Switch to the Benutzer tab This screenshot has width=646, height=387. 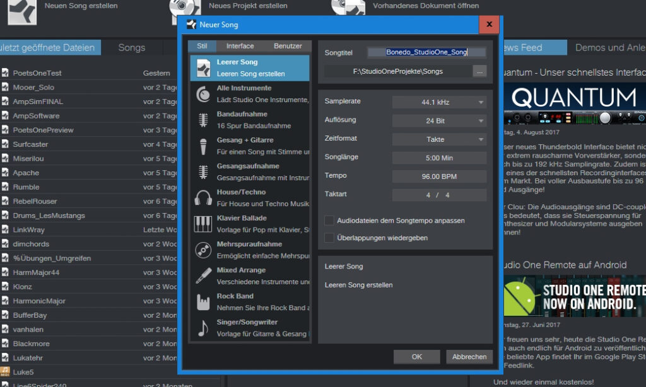288,46
